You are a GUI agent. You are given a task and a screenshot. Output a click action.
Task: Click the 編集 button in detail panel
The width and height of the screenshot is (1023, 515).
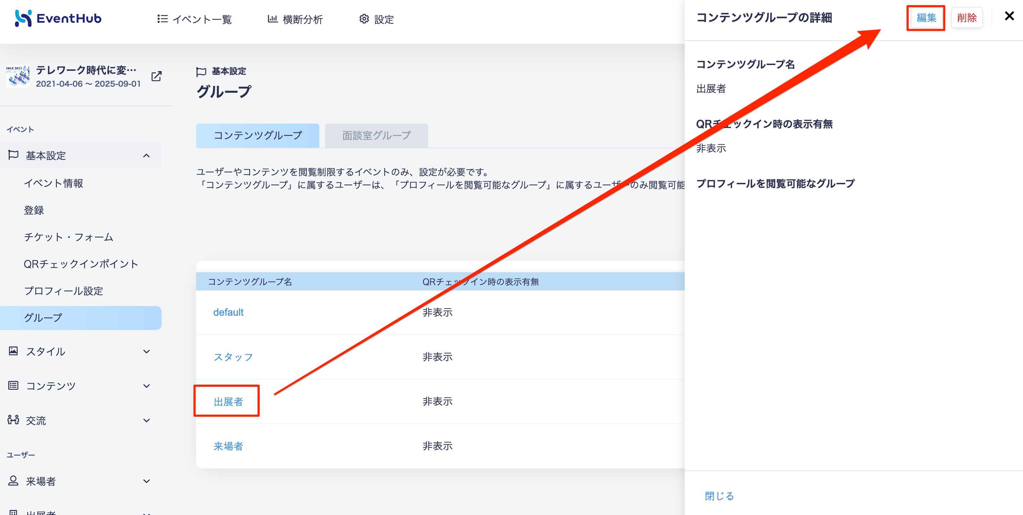[x=926, y=18]
